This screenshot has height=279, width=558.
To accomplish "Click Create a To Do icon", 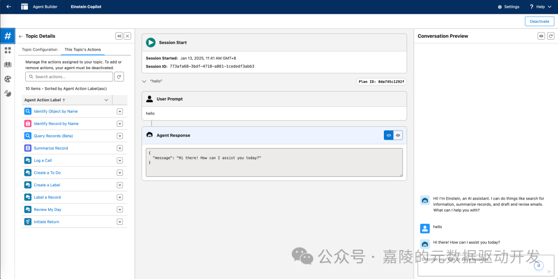I will click(x=28, y=173).
